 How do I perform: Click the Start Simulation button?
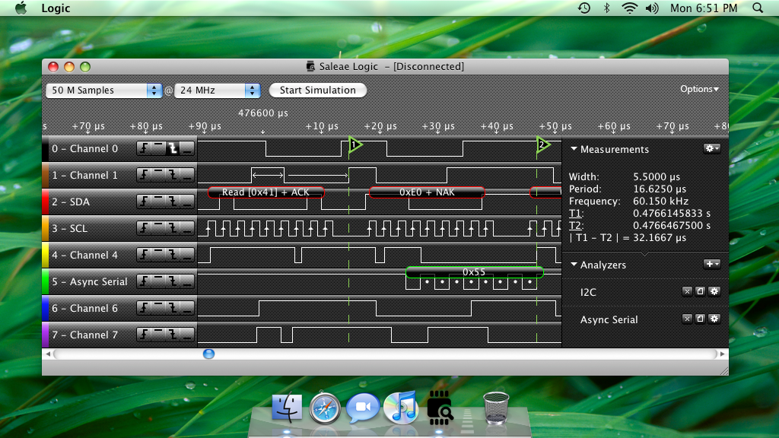pos(317,90)
